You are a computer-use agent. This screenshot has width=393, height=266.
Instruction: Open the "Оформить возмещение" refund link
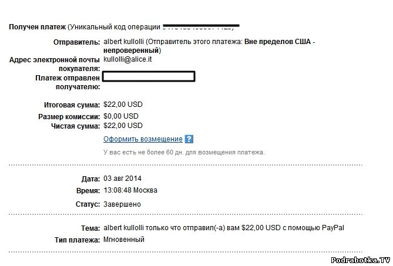coord(143,139)
